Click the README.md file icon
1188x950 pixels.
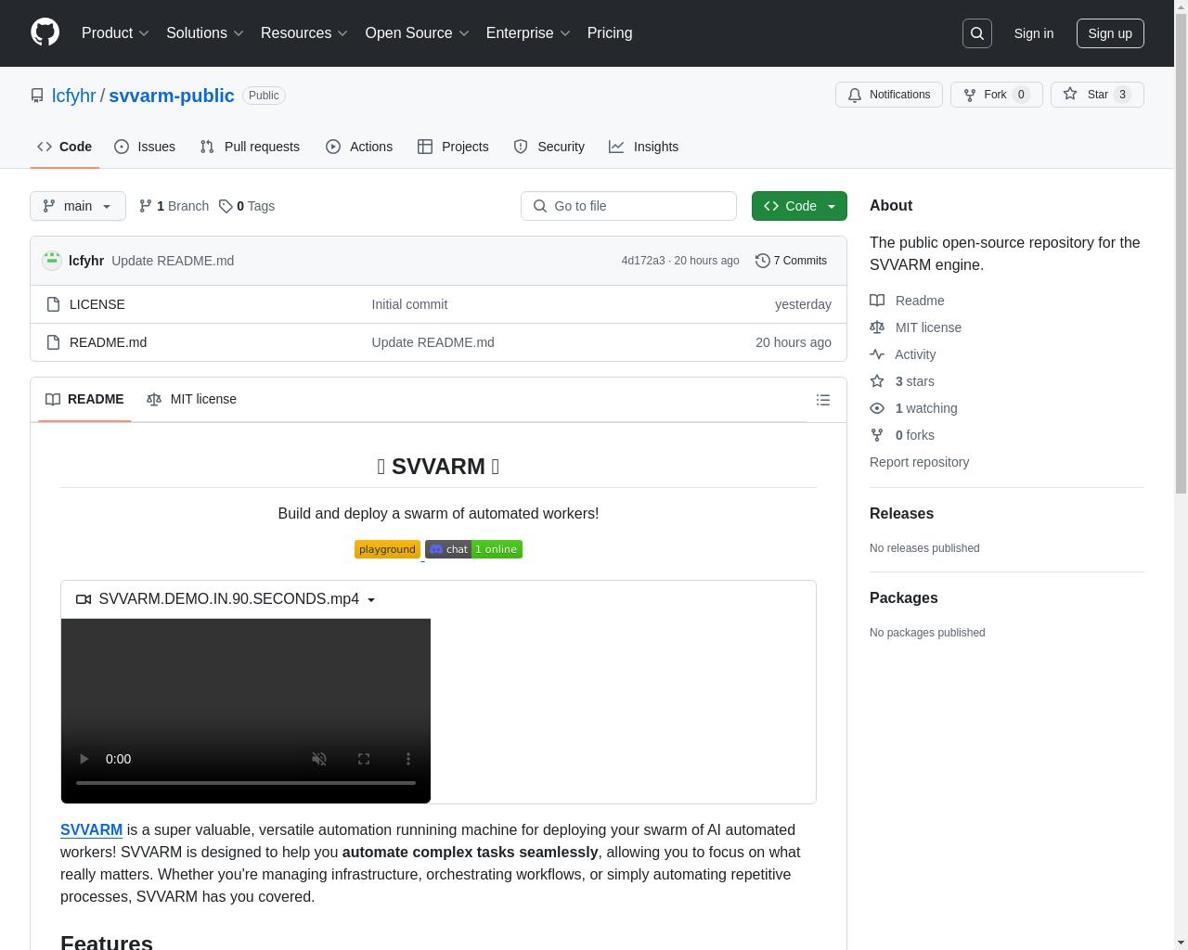tap(54, 342)
